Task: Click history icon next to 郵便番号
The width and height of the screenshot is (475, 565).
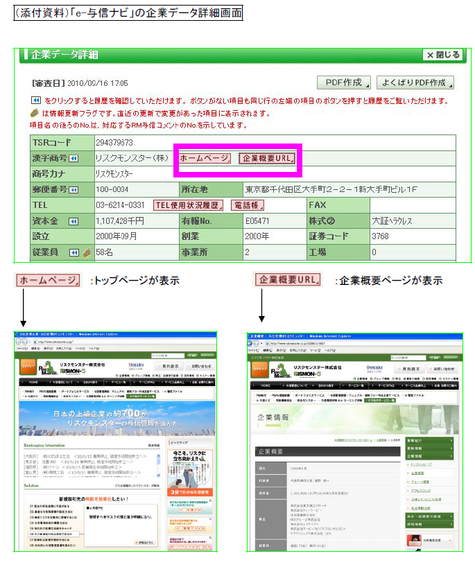Action: pos(73,189)
